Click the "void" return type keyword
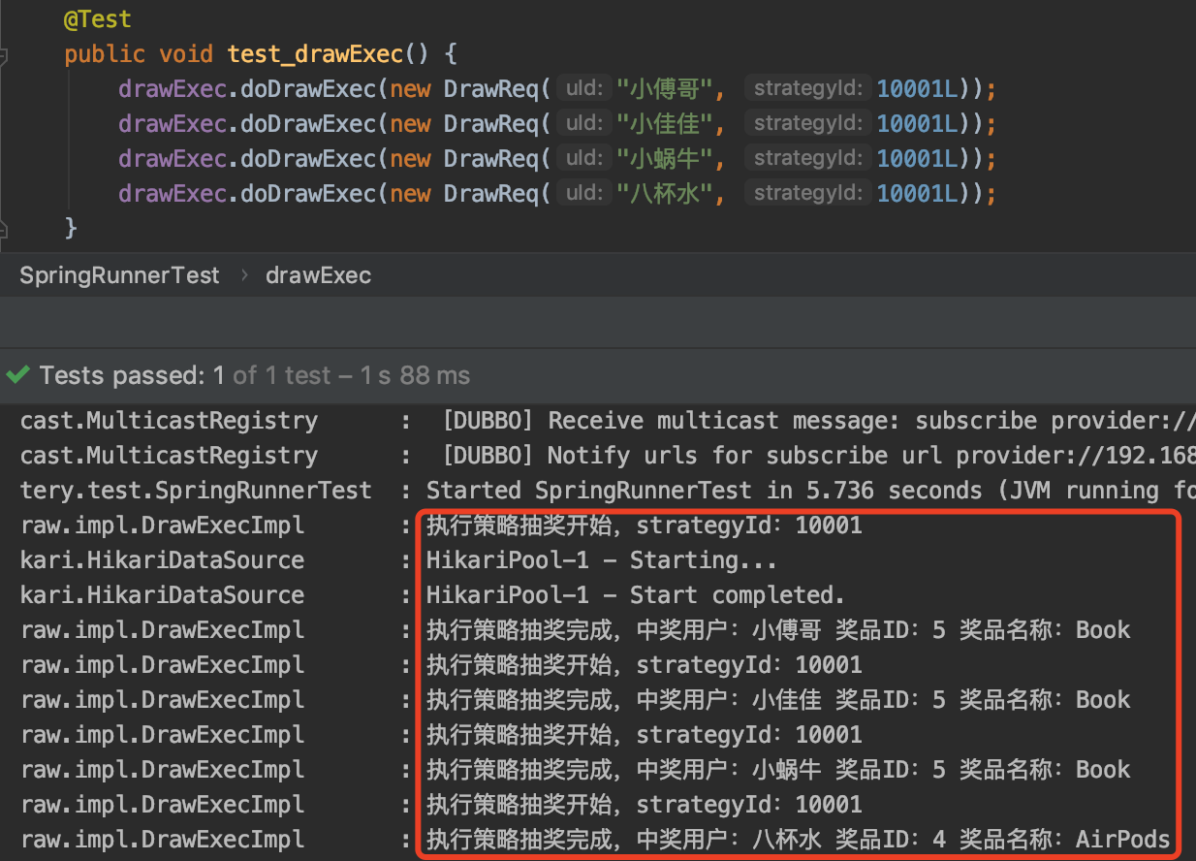Viewport: 1196px width, 861px height. tap(186, 54)
